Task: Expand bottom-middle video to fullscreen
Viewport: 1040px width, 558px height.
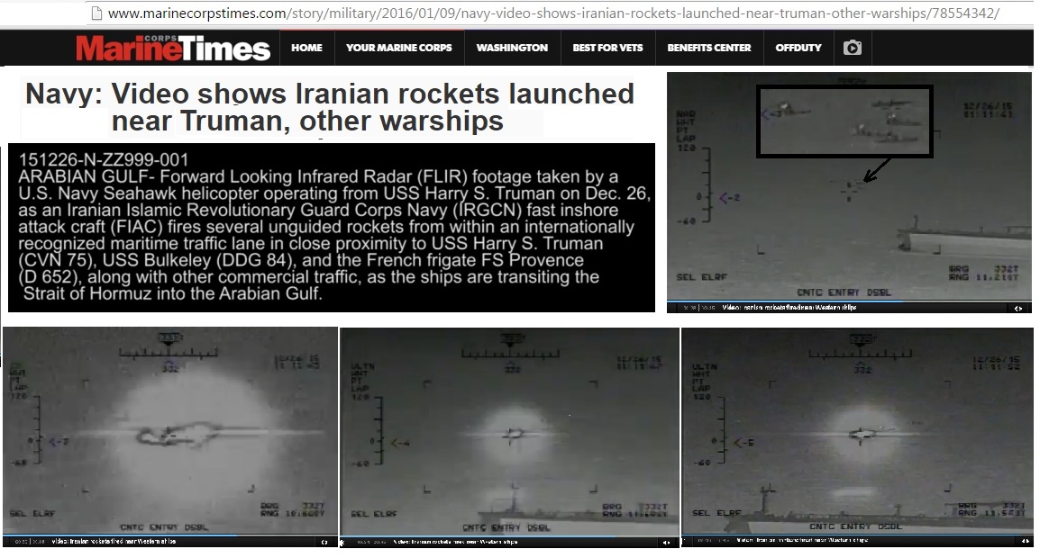Action: 666,543
